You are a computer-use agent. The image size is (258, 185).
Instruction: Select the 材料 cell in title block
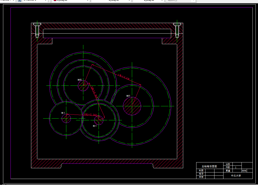coord(244,171)
